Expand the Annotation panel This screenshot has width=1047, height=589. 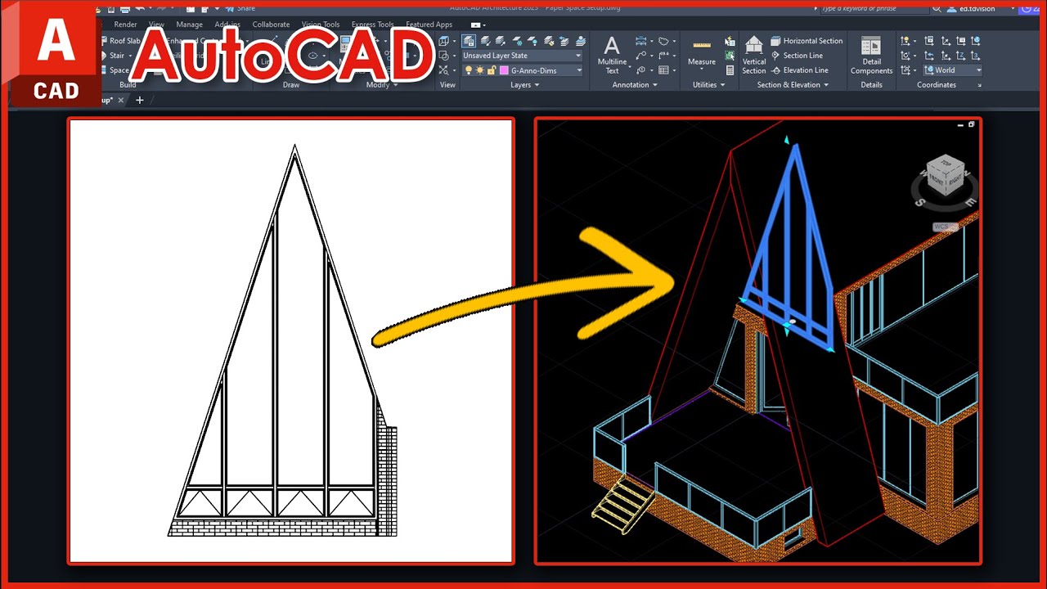click(635, 85)
